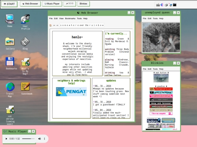Open File menu in unemployed queen window
Image resolution: width=197 pixels, height=147 pixels.
point(144,19)
